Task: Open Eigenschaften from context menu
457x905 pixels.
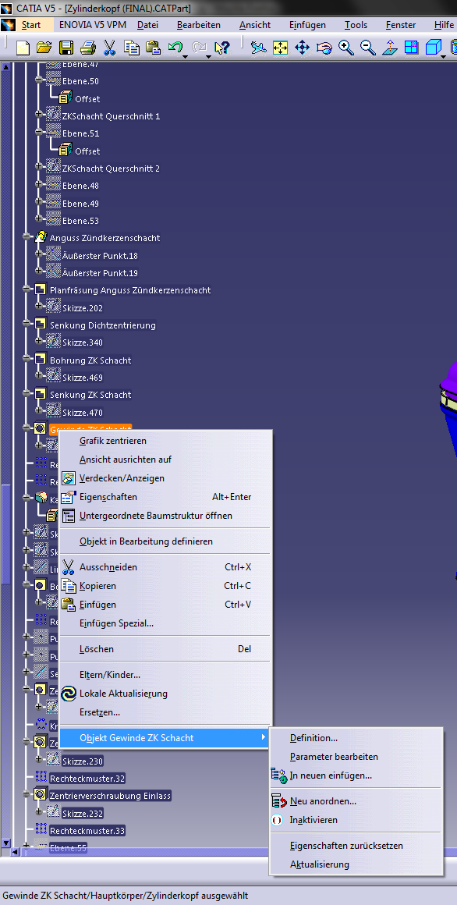Action: tap(165, 496)
